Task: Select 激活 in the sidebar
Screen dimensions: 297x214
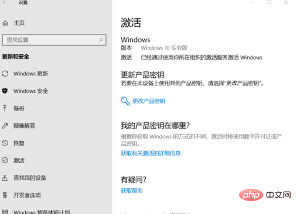Action: click(x=19, y=160)
